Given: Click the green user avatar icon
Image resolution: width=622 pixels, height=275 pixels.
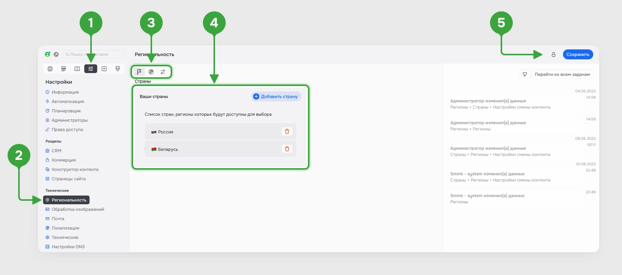Looking at the screenshot, I should tap(47, 54).
